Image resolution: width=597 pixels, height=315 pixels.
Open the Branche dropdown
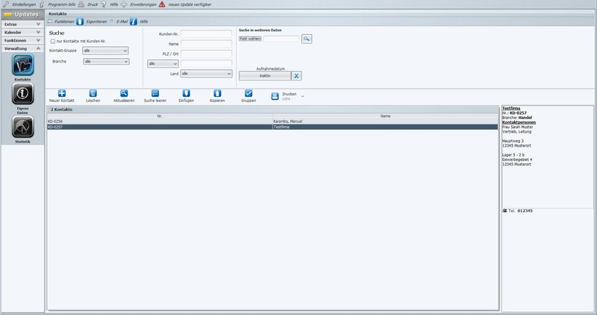click(106, 62)
